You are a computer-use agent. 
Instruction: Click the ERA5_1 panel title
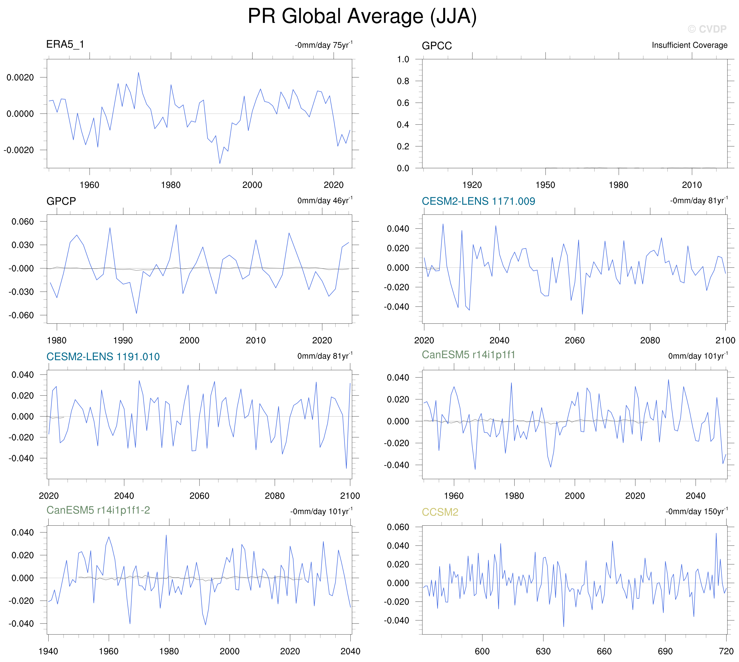[x=65, y=44]
